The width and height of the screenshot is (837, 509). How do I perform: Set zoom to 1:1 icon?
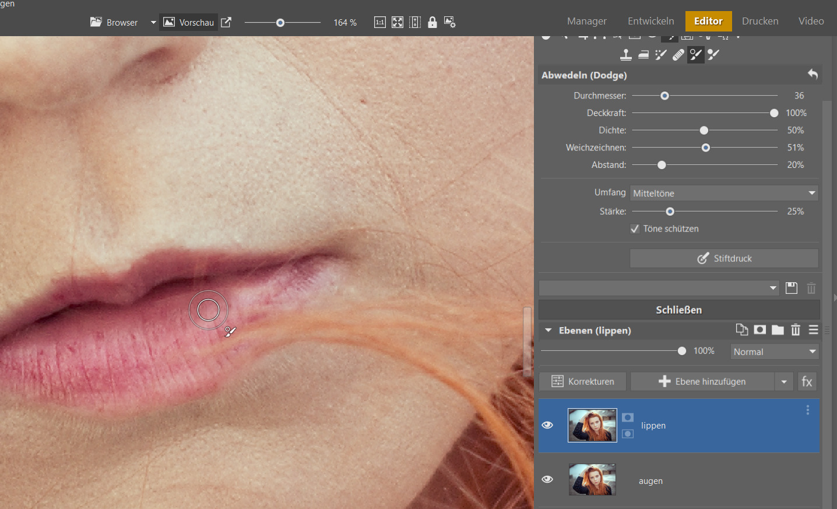pos(380,22)
